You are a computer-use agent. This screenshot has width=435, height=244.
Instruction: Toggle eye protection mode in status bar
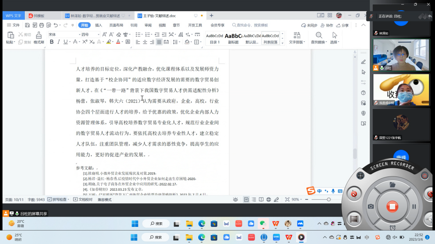pyautogui.click(x=236, y=199)
